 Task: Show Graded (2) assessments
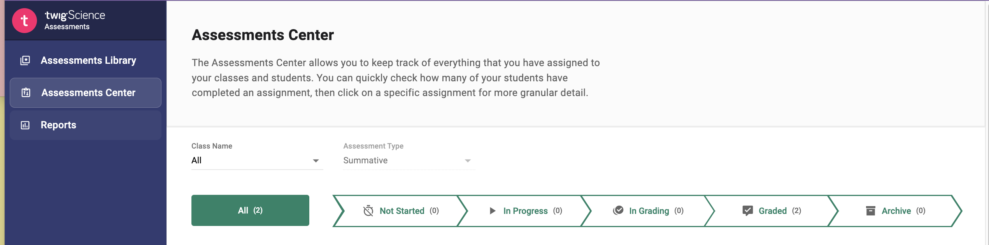point(773,211)
